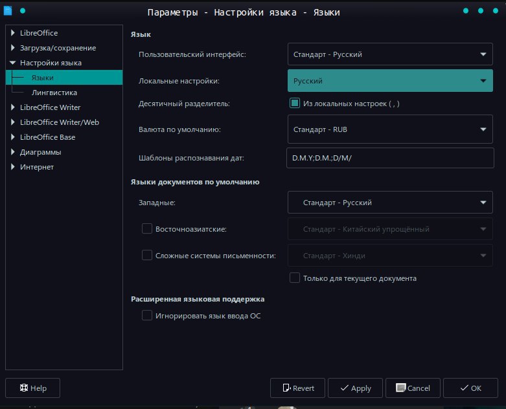This screenshot has width=506, height=409.
Task: Expand the LibreOffice tree node
Action: coord(12,32)
